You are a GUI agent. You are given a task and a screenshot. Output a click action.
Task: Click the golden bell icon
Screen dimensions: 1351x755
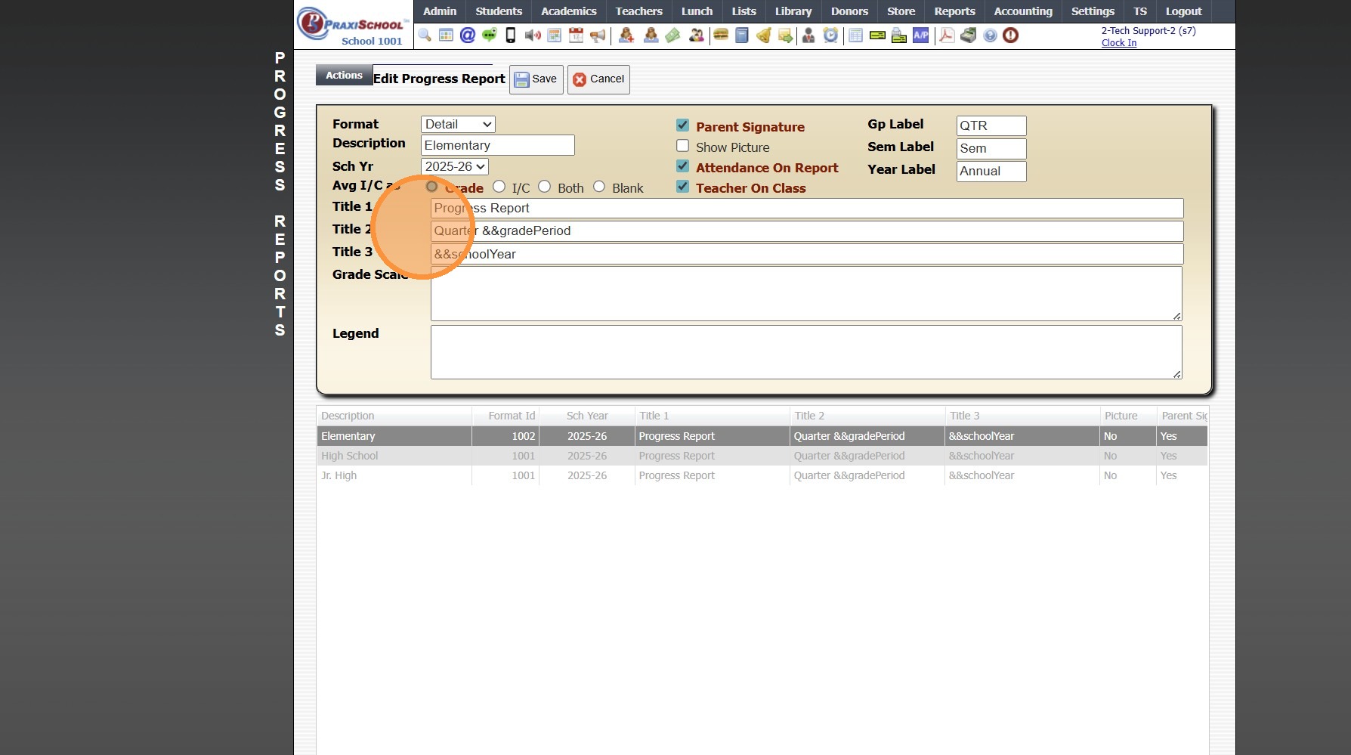764,36
